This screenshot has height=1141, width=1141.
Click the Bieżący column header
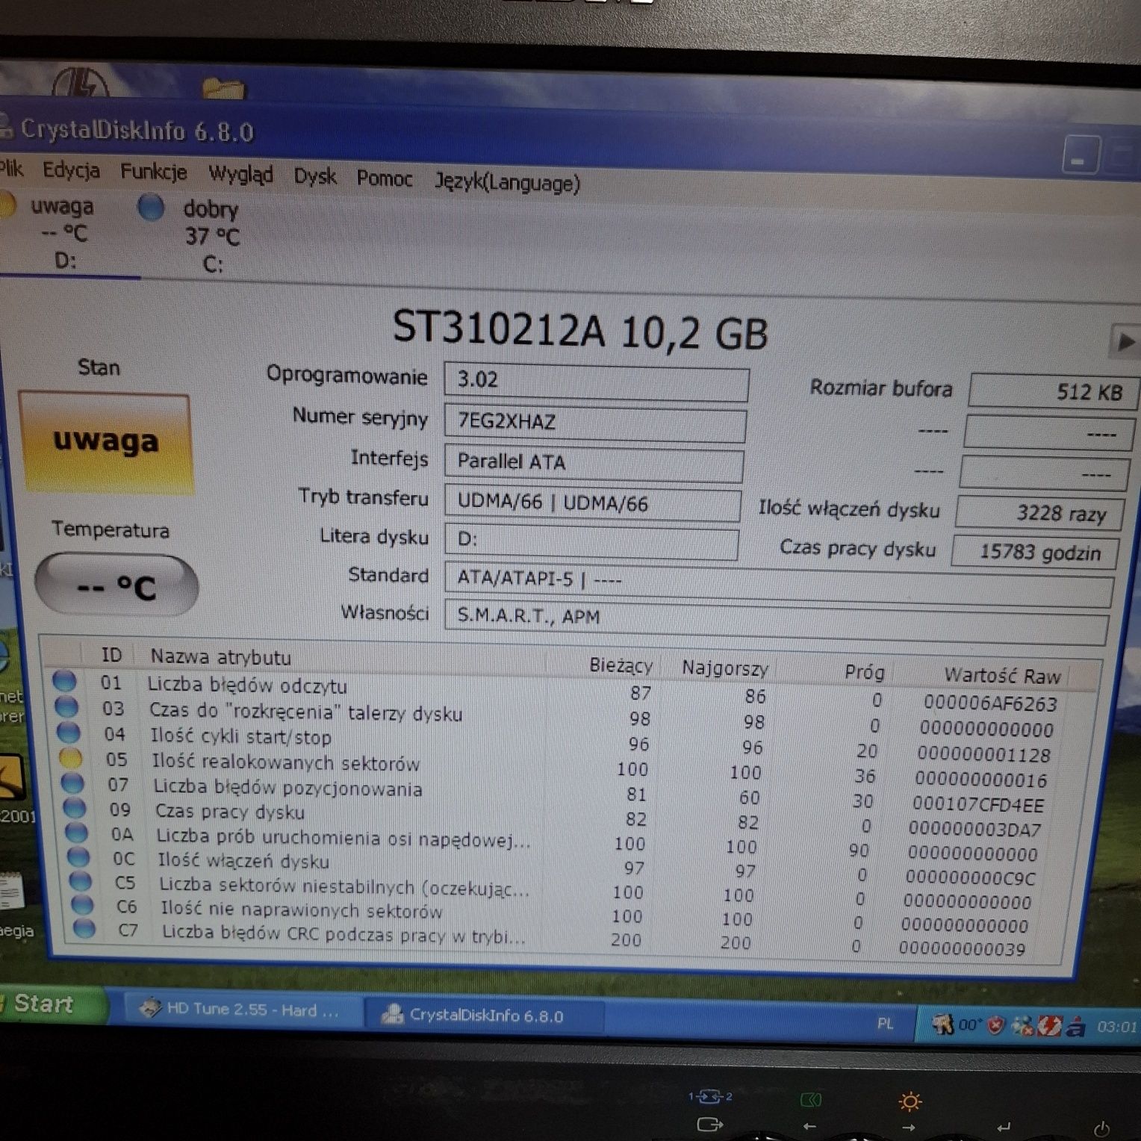[x=621, y=665]
